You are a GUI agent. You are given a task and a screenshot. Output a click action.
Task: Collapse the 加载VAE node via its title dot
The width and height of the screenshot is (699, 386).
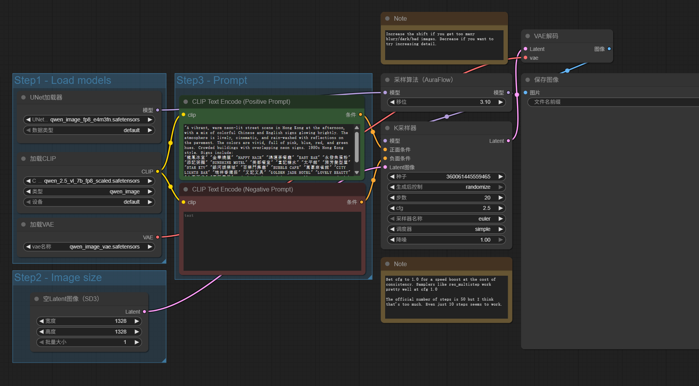point(23,224)
